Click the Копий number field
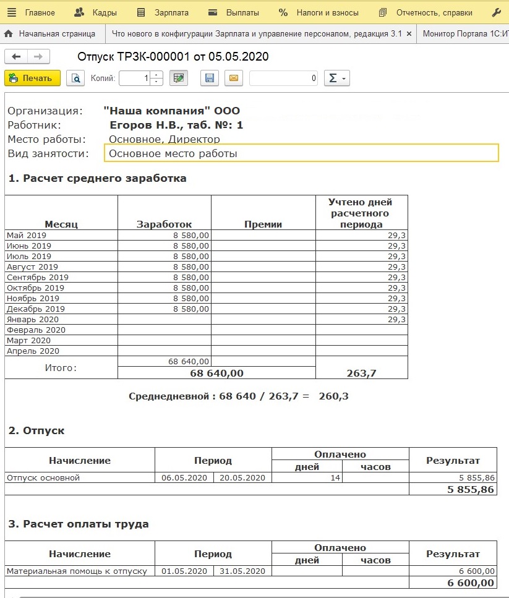This screenshot has height=598, width=509. click(x=135, y=78)
